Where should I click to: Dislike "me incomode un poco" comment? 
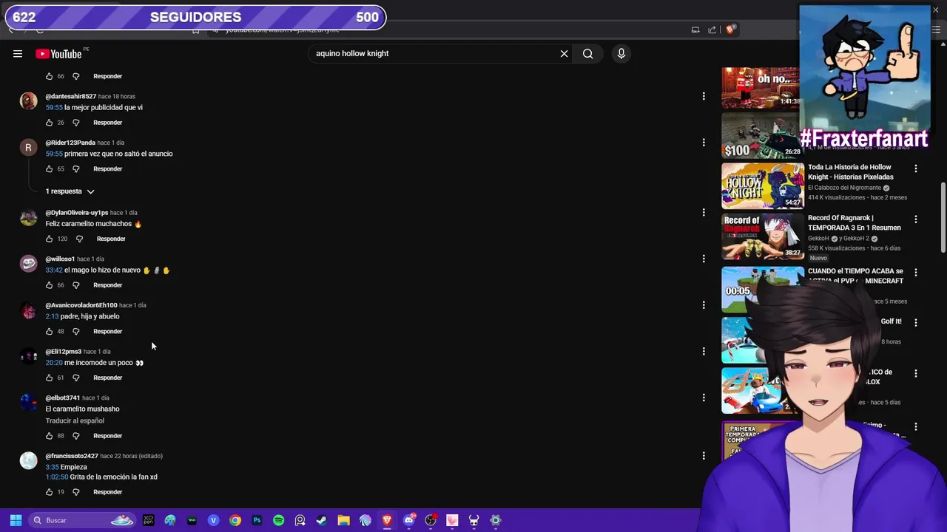point(75,378)
